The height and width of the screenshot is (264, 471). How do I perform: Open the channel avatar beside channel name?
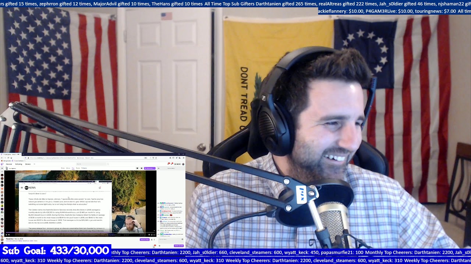pyautogui.click(x=7, y=168)
